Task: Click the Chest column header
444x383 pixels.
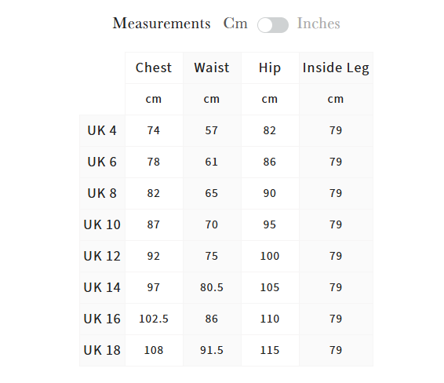Action: (154, 67)
